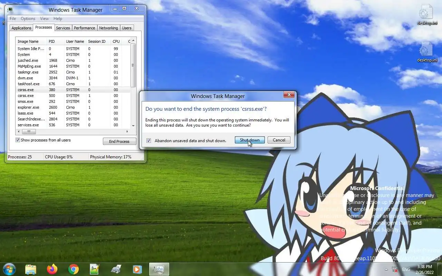
Task: Select the services.exe process
Action: click(73, 125)
